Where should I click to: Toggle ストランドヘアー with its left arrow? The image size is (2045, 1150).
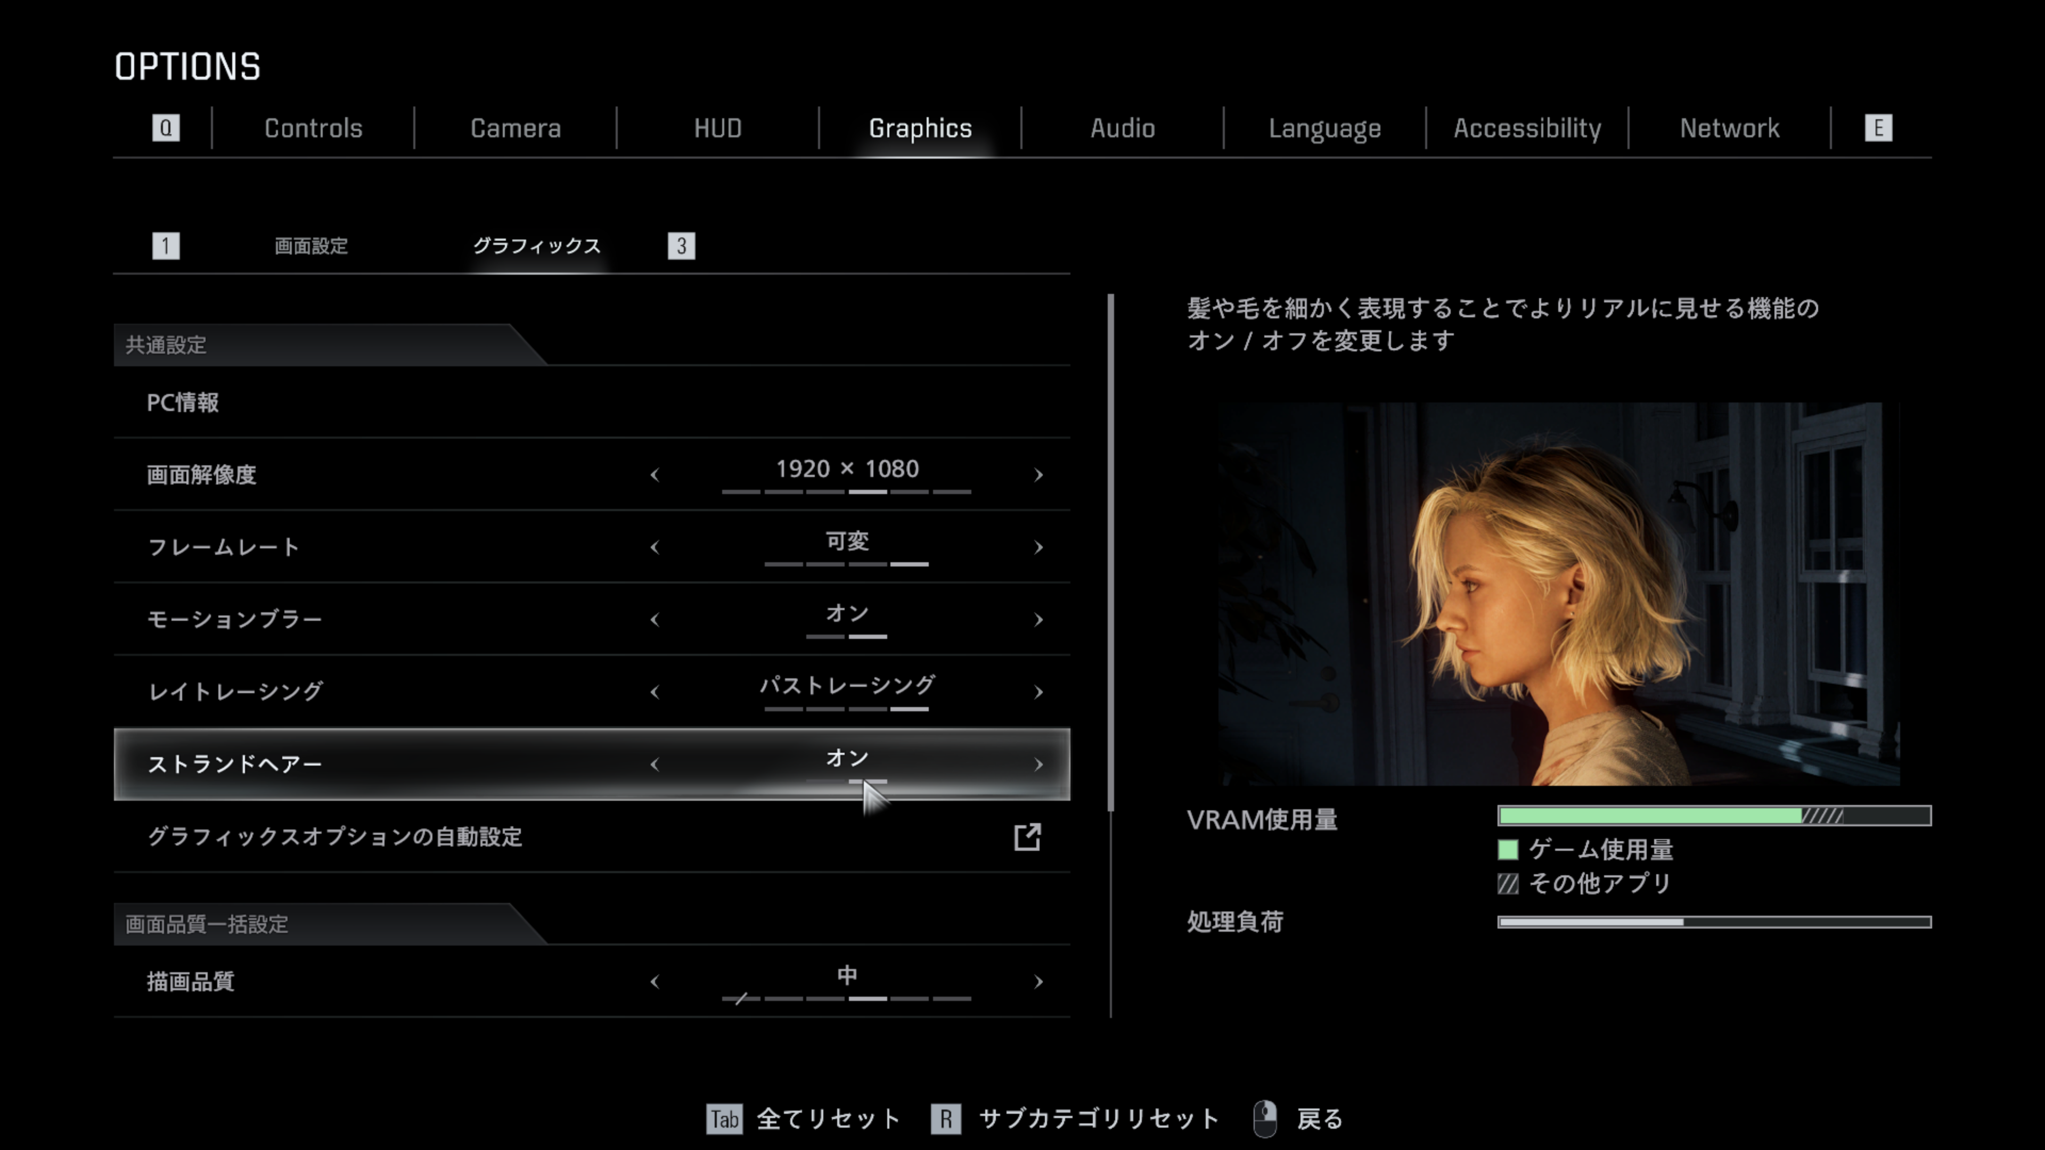click(x=654, y=765)
